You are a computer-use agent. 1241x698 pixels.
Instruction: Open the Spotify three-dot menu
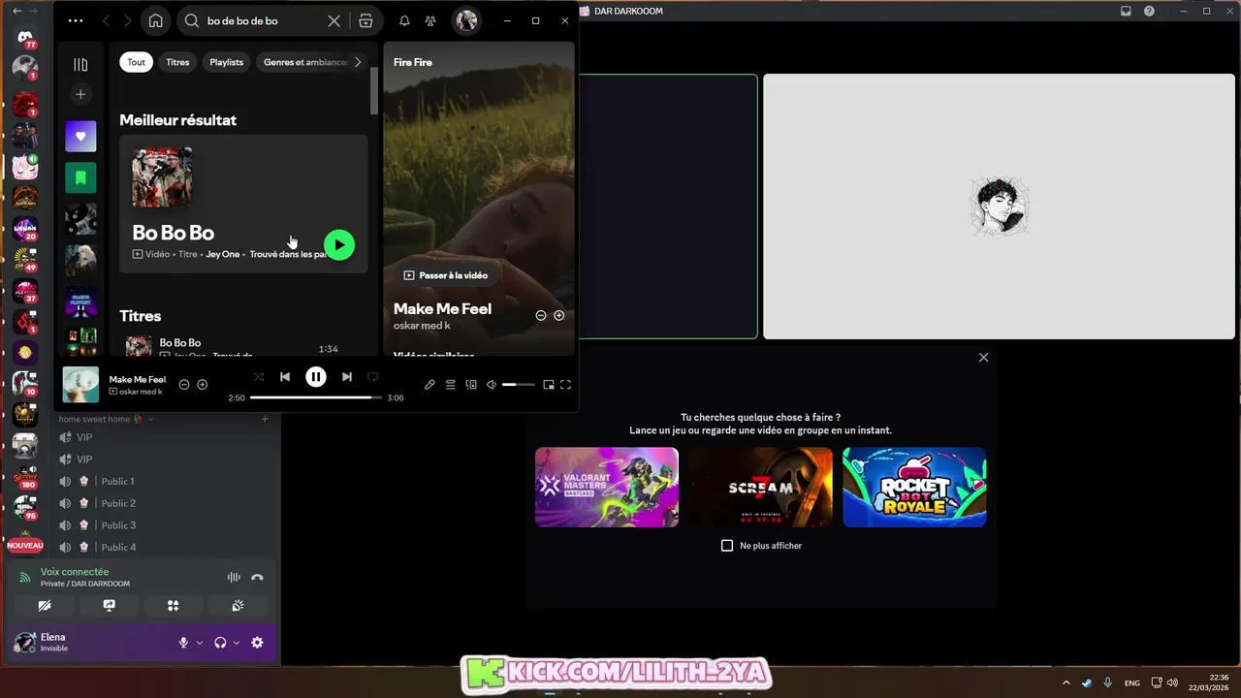[76, 20]
